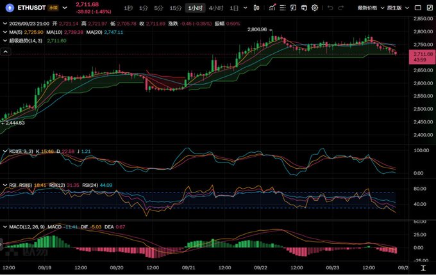
Task: Click the drawing tools square icon
Action: (x=293, y=8)
